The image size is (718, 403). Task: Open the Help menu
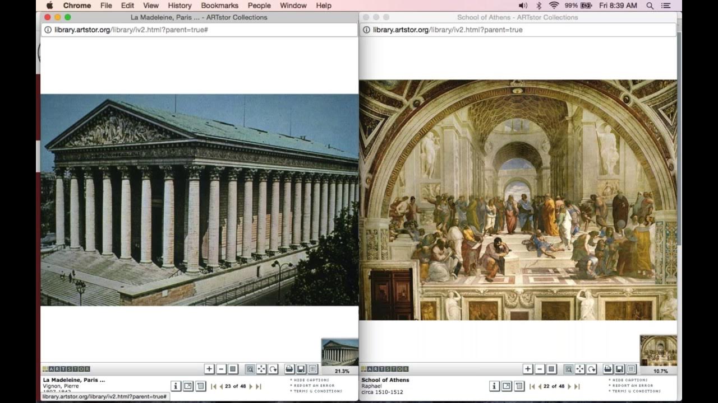[324, 6]
